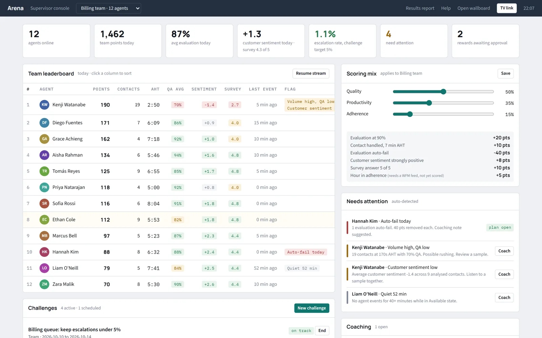Coach Liam O'Neill for quiet 52 min
This screenshot has width=542, height=338.
[504, 297]
